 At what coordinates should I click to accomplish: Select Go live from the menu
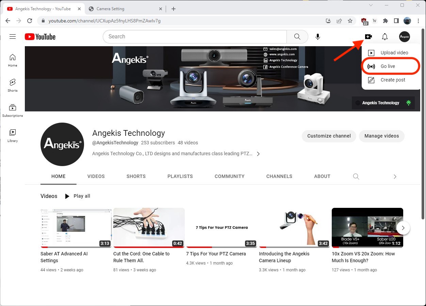click(x=388, y=66)
